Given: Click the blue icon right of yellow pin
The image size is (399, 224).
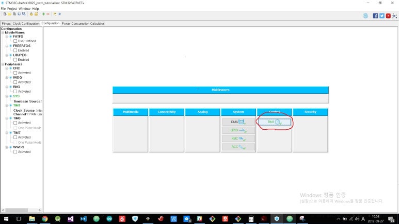Looking at the screenshot, I should pyautogui.click(x=59, y=14).
